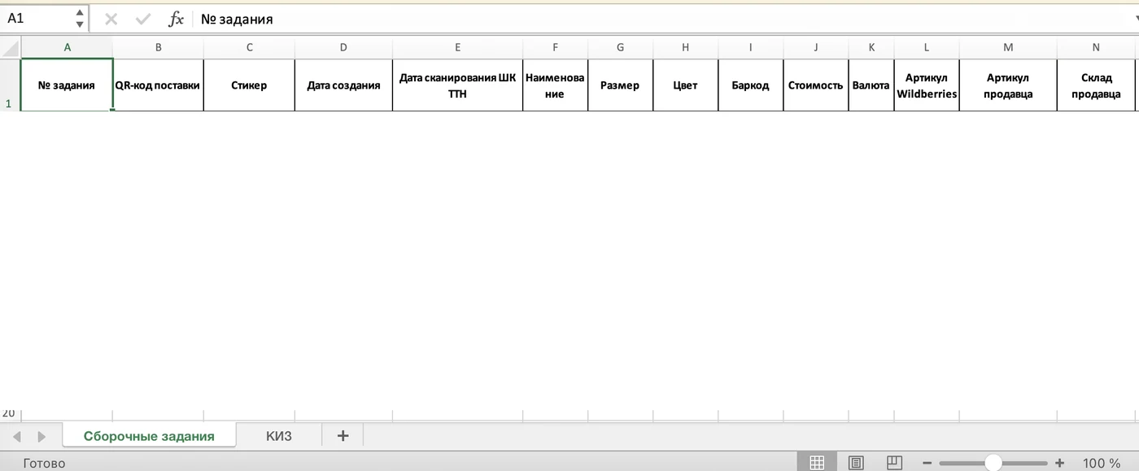Select the Дата создания cell
This screenshot has height=471, width=1139.
tap(343, 85)
